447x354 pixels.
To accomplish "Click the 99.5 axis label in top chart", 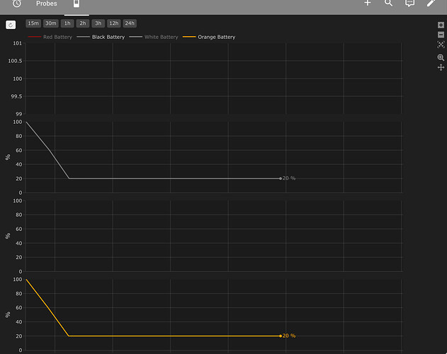I will click(16, 96).
